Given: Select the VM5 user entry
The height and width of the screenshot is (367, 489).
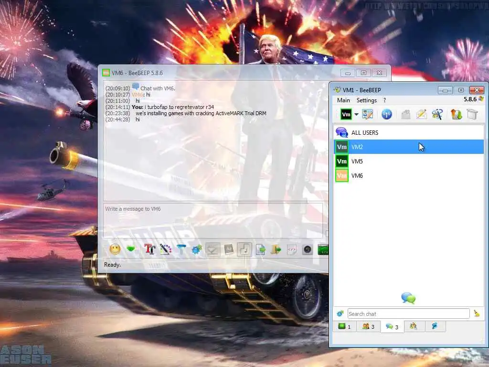Looking at the screenshot, I should coord(409,162).
